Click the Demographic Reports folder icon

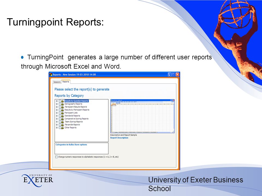[62, 104]
